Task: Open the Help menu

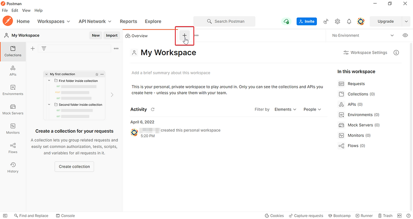Action: coord(38,10)
